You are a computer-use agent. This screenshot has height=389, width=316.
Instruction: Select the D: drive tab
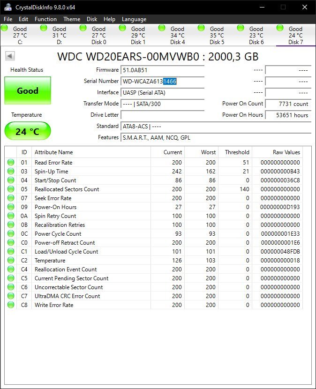point(59,36)
